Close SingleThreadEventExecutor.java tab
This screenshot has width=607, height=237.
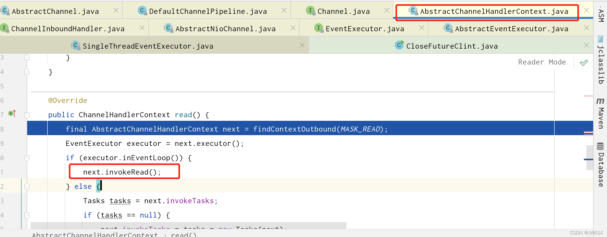pyautogui.click(x=302, y=45)
